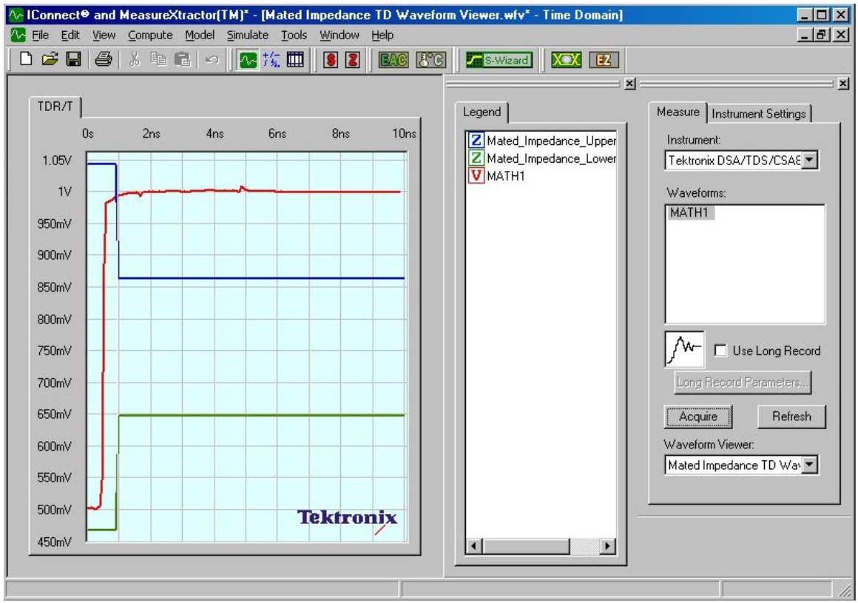858x603 pixels.
Task: Start the S-Wizard toolbar button
Action: coord(499,60)
